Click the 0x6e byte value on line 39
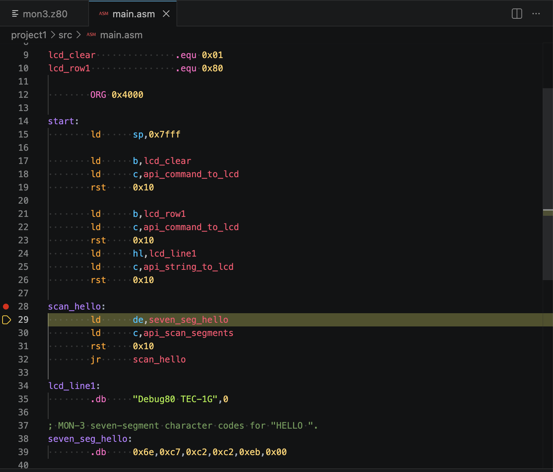The height and width of the screenshot is (472, 553). tap(143, 452)
